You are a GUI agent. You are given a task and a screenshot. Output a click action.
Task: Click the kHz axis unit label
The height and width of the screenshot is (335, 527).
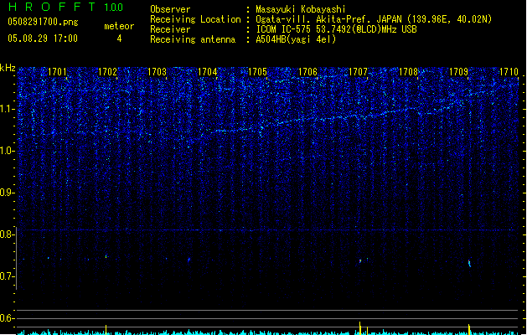[8, 67]
